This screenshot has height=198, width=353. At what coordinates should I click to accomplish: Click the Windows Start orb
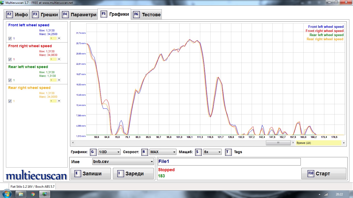pos(7,194)
